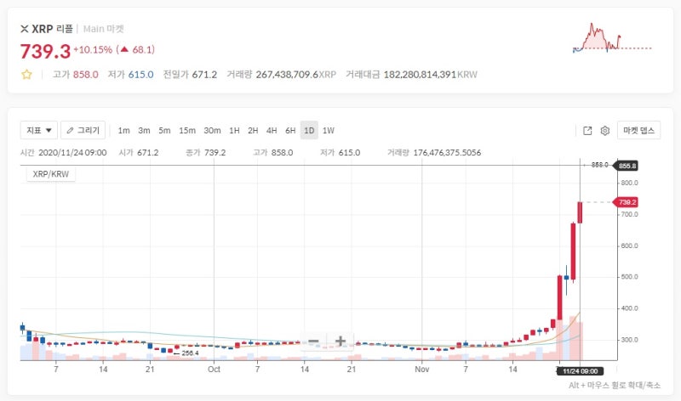Click the 800.0 price axis label
Screen dimensions: 681x401
[629, 183]
